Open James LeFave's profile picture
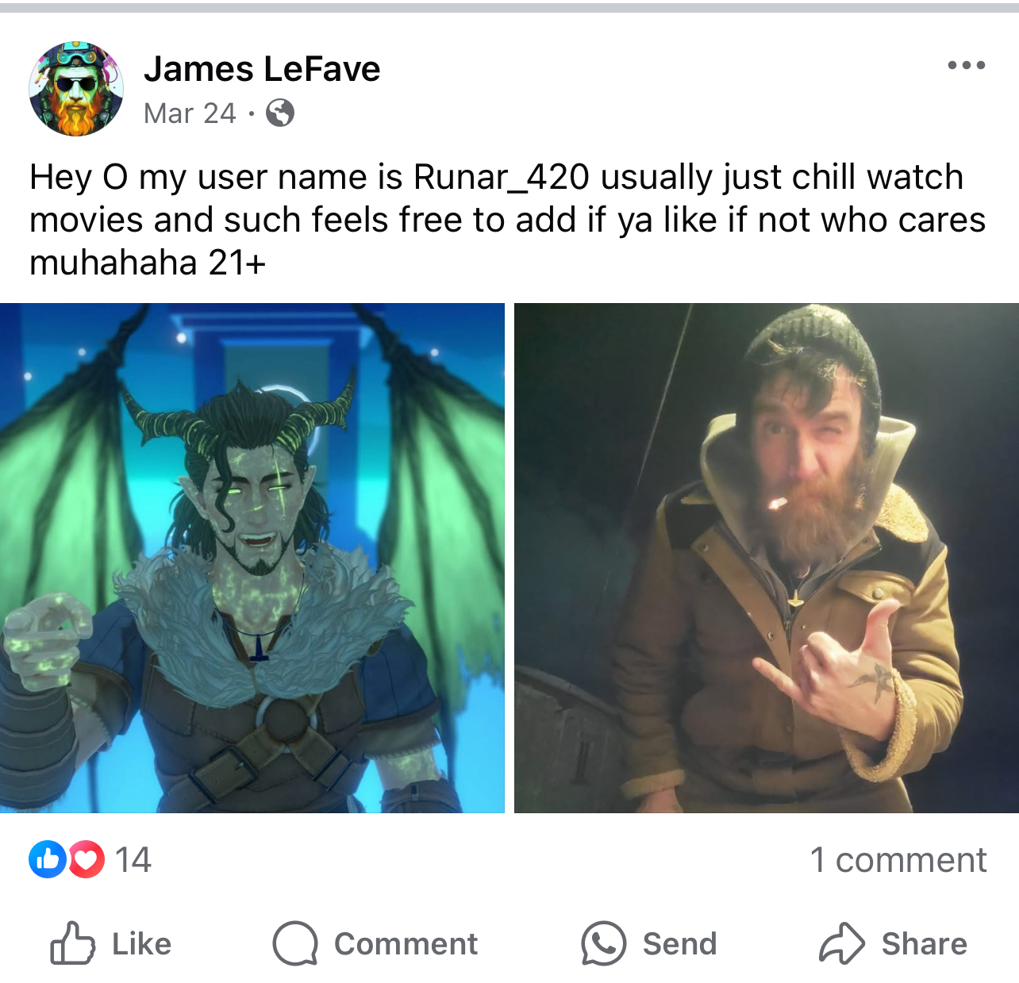The width and height of the screenshot is (1019, 983). (76, 89)
